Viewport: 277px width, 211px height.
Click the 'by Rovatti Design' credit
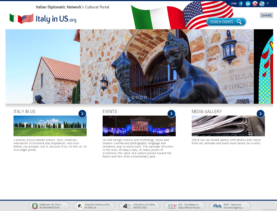click(268, 210)
